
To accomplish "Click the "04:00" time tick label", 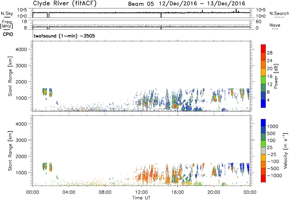I will pos(69,192).
